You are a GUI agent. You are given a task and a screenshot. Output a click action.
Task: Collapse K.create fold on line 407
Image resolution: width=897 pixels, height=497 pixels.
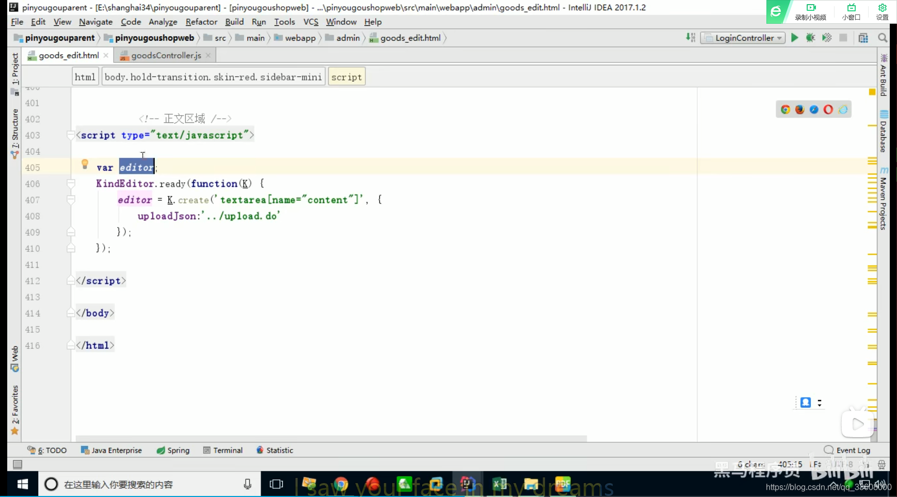[x=71, y=199]
